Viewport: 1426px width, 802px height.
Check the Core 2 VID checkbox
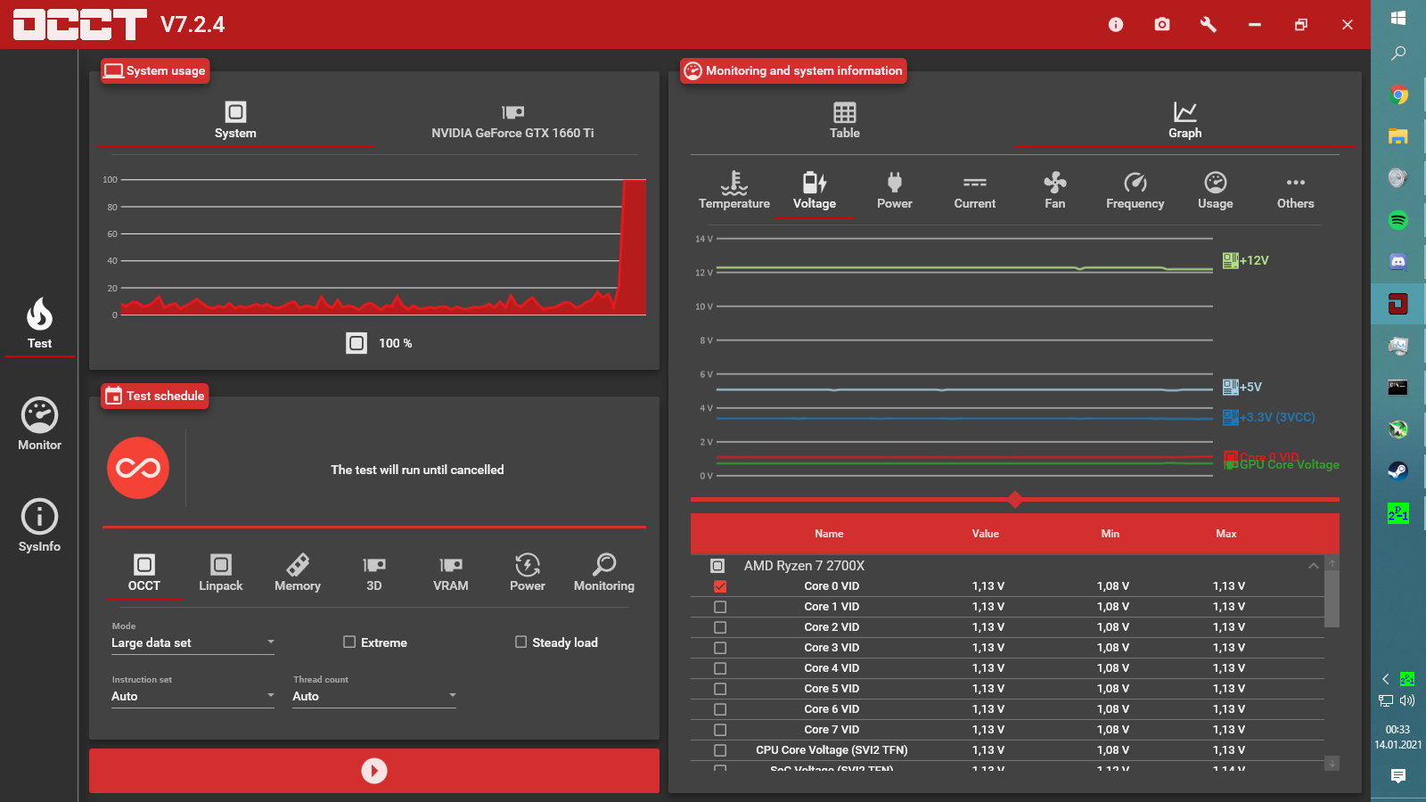[x=720, y=627]
